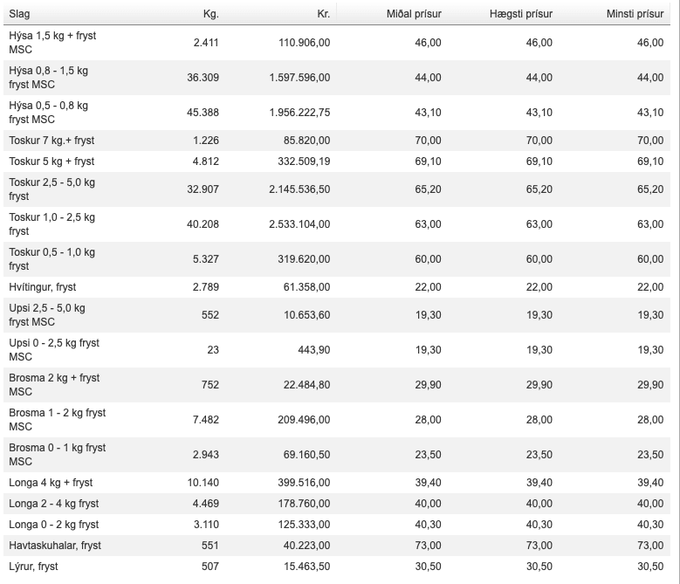The image size is (680, 584).
Task: Sort by the Kr. column header
Action: pyautogui.click(x=322, y=15)
